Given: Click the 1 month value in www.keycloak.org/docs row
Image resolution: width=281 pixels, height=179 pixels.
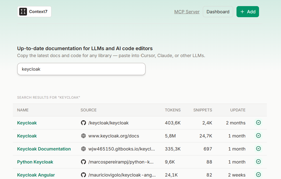Looking at the screenshot, I should tap(237, 136).
